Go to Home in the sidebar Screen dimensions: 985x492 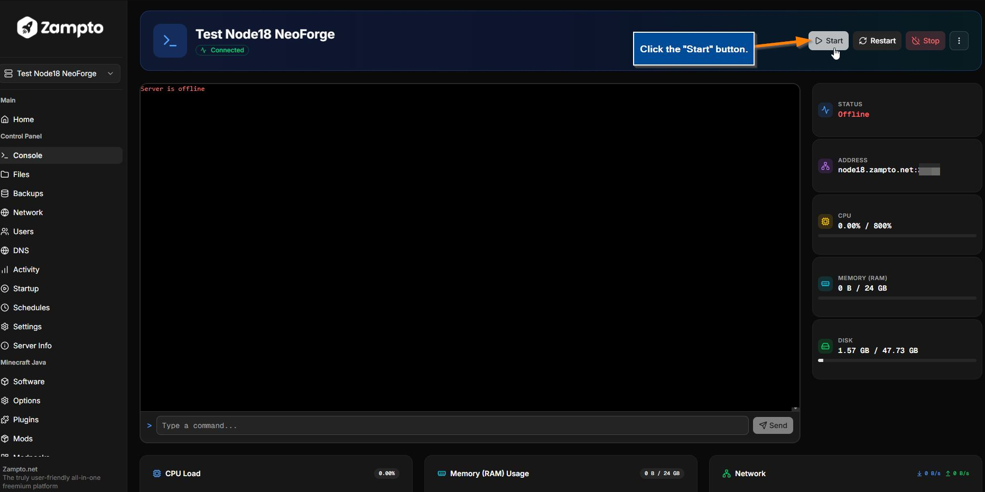coord(61,119)
